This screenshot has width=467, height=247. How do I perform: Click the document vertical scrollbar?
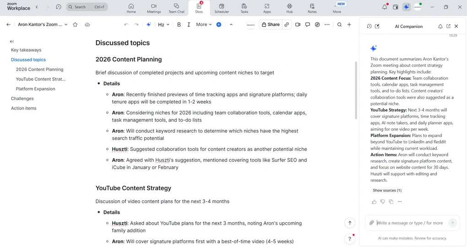pos(356,90)
